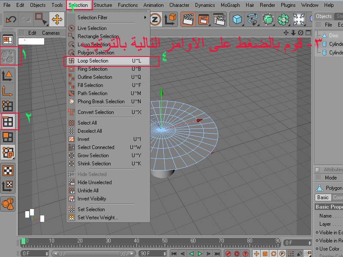
Task: Open the viewport Edit menu
Action: click(32, 33)
